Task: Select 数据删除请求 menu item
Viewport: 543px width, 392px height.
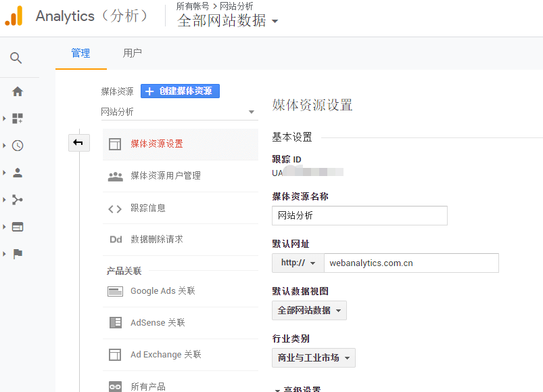Action: pos(181,240)
